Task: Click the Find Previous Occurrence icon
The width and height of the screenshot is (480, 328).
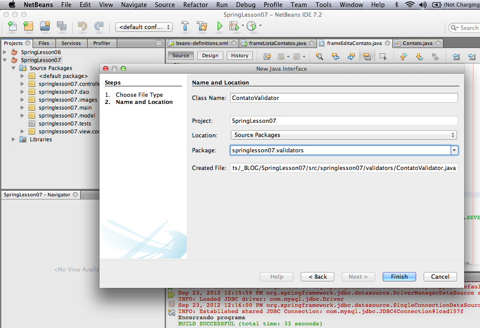Action: (336, 56)
